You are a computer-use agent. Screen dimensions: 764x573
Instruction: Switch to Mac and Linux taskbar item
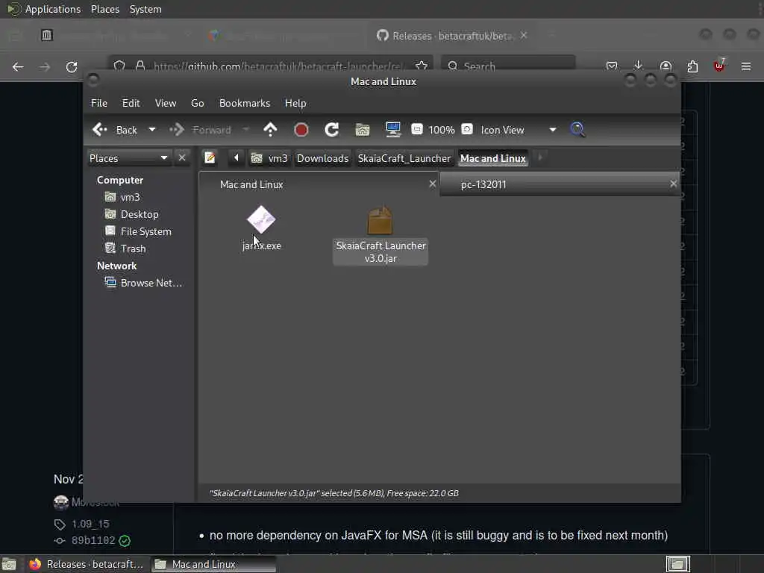pyautogui.click(x=213, y=564)
